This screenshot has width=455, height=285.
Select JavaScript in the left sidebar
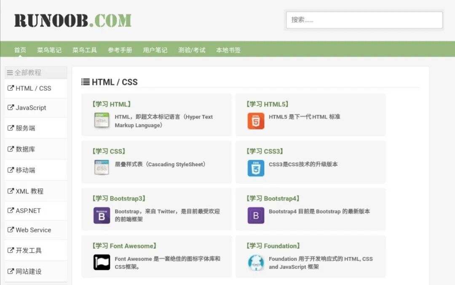[x=31, y=108]
